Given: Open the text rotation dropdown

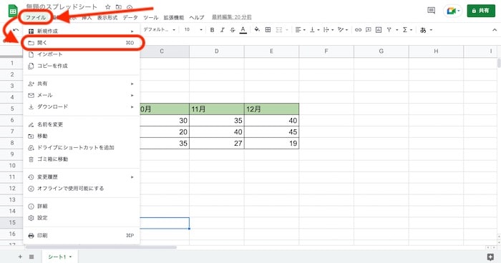Looking at the screenshot, I should (x=343, y=30).
